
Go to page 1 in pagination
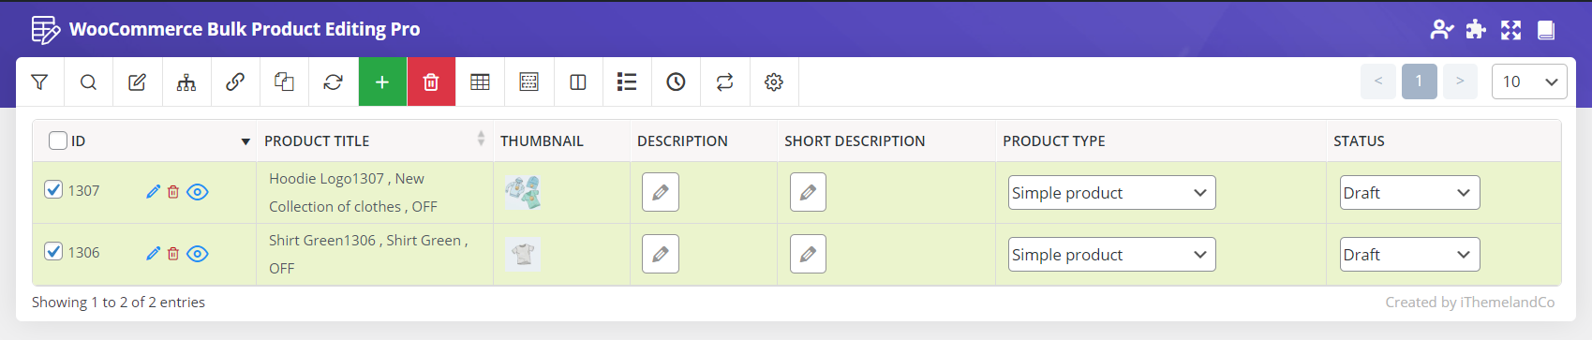point(1419,81)
